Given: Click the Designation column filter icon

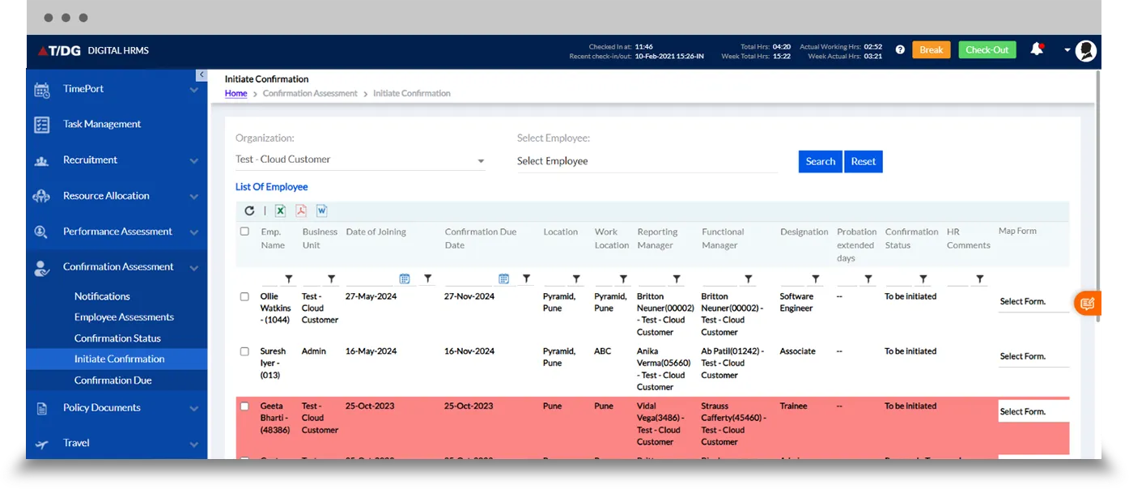Looking at the screenshot, I should 815,279.
